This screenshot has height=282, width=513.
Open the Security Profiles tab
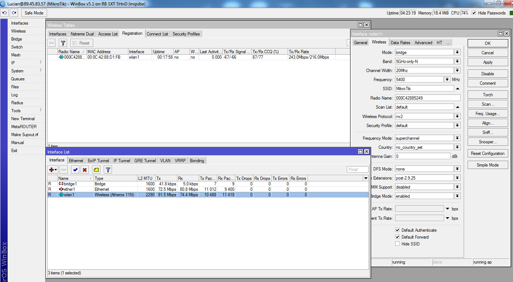(186, 34)
